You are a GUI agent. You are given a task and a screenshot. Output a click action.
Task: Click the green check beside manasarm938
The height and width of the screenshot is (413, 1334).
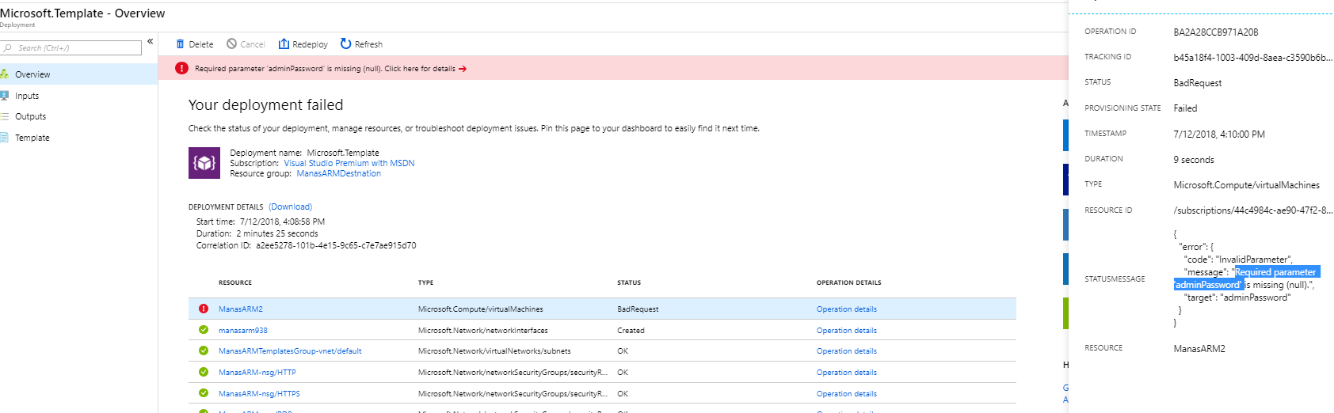pyautogui.click(x=204, y=330)
